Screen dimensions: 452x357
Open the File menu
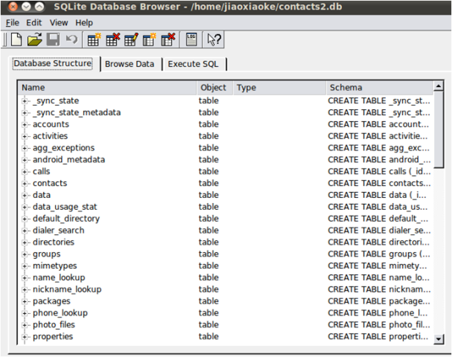(x=13, y=22)
